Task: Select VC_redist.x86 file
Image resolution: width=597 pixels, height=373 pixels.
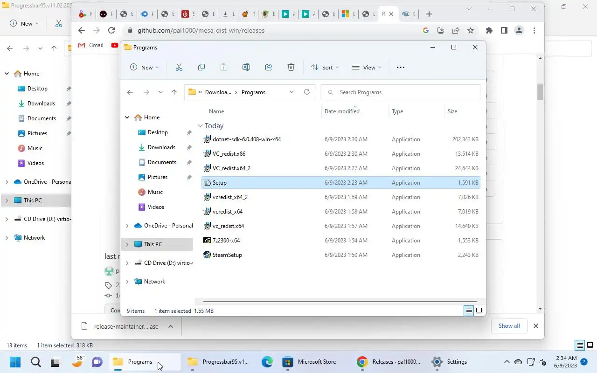Action: 340,154
